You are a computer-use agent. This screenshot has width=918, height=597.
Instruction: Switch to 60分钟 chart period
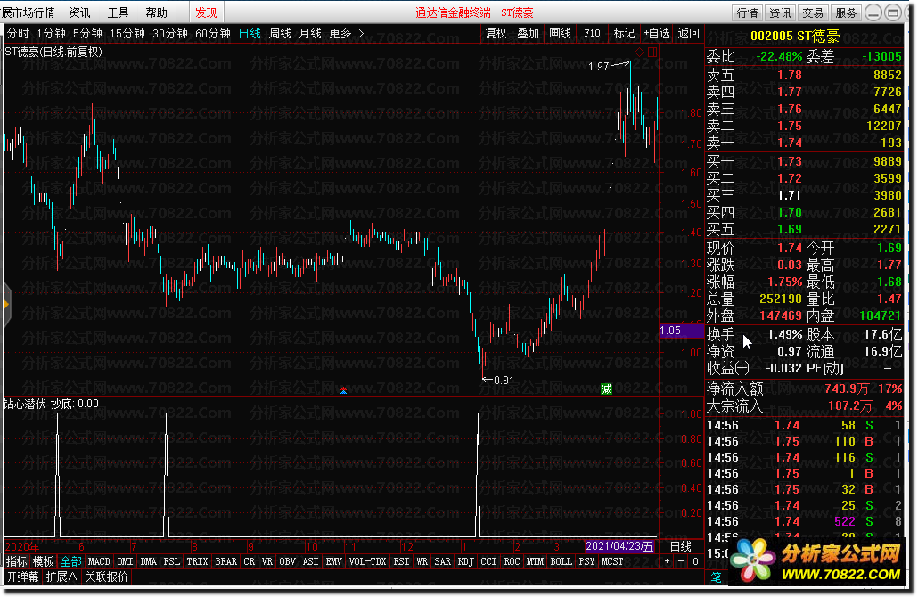pyautogui.click(x=213, y=33)
